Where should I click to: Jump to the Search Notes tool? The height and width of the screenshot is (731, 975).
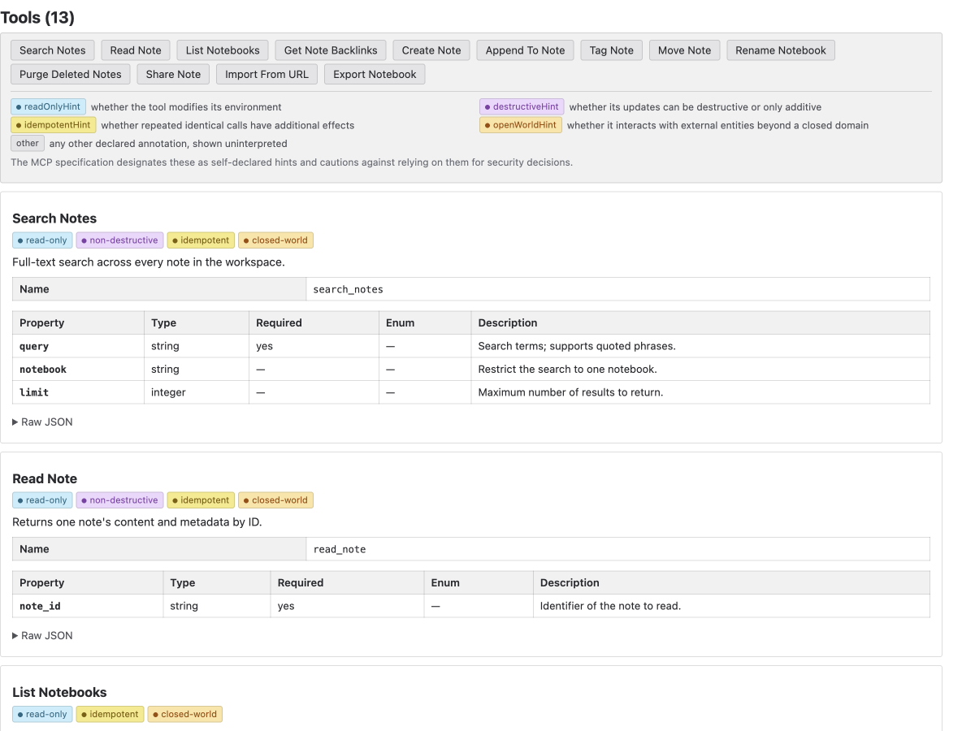53,50
